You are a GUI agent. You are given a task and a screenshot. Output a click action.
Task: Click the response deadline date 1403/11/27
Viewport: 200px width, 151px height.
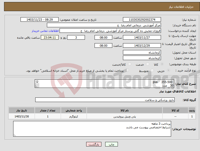tap(142, 37)
